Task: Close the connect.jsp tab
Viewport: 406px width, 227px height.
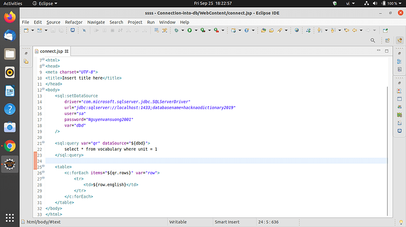Action: 66,51
